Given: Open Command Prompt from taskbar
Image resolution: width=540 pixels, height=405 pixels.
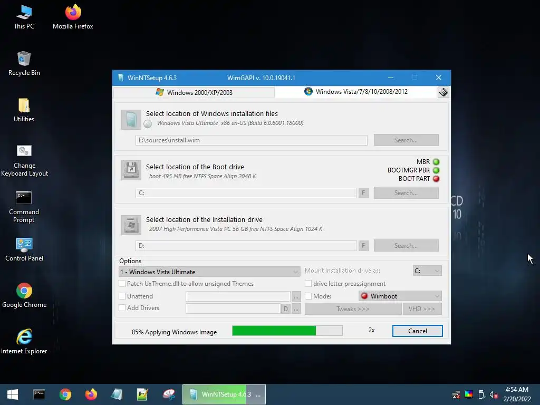Looking at the screenshot, I should [39, 394].
